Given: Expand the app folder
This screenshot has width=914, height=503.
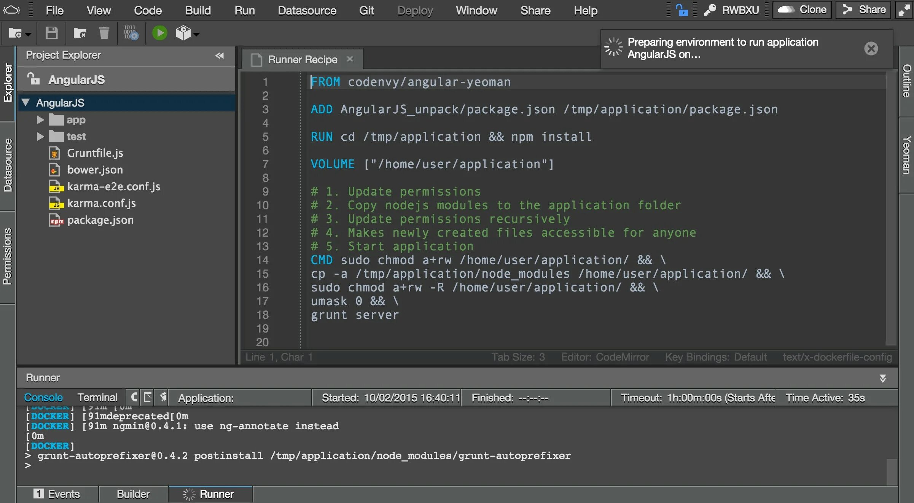Looking at the screenshot, I should pyautogui.click(x=40, y=120).
